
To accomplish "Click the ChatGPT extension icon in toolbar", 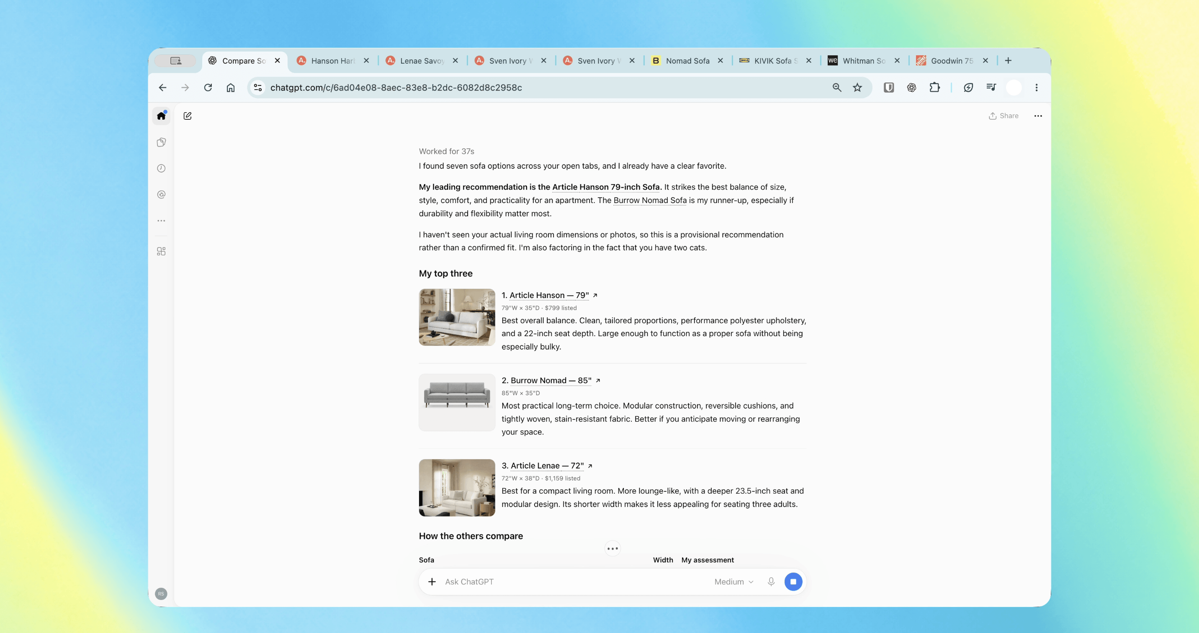I will [911, 87].
